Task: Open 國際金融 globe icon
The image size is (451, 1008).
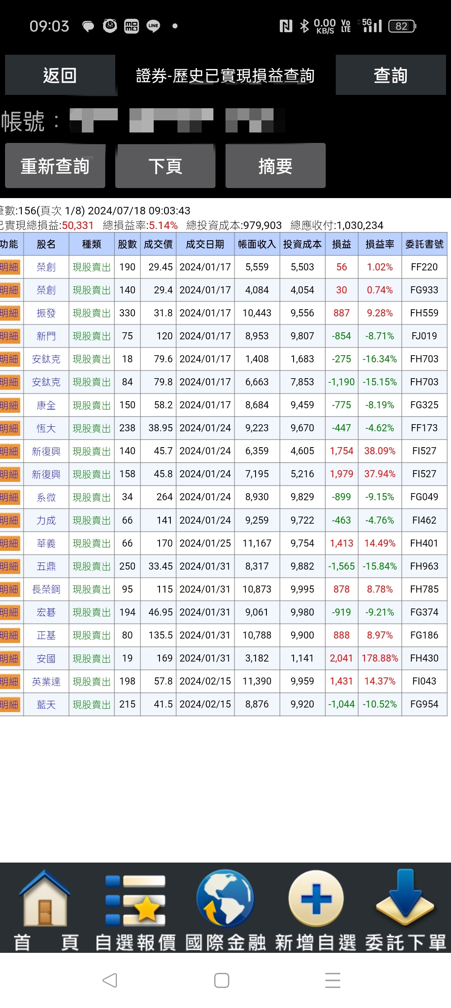Action: point(225,899)
